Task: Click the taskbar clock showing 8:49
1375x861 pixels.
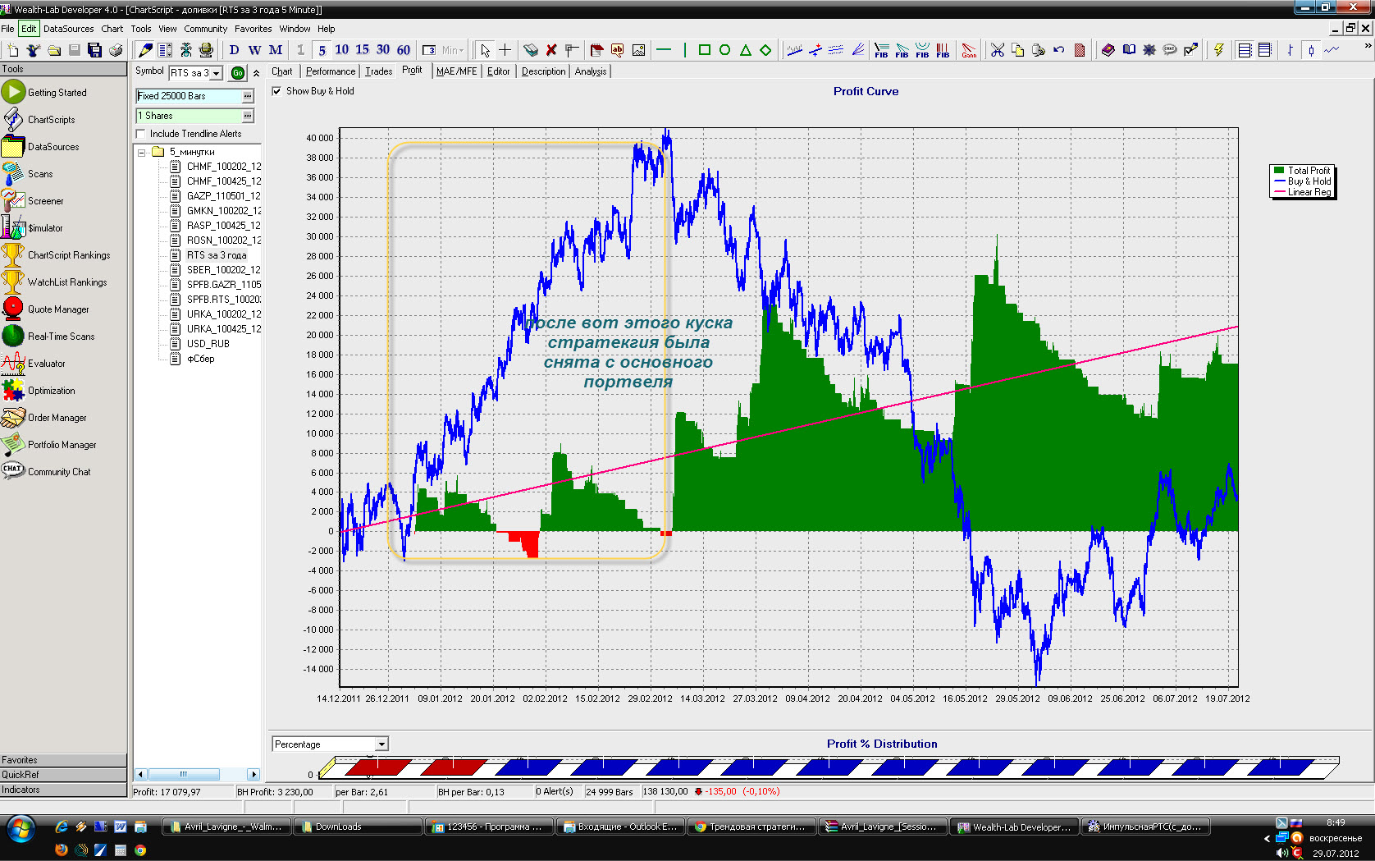Action: tap(1335, 822)
